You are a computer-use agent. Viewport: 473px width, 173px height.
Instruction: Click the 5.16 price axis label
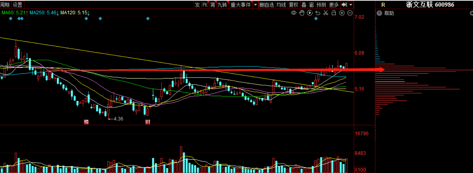point(359,89)
